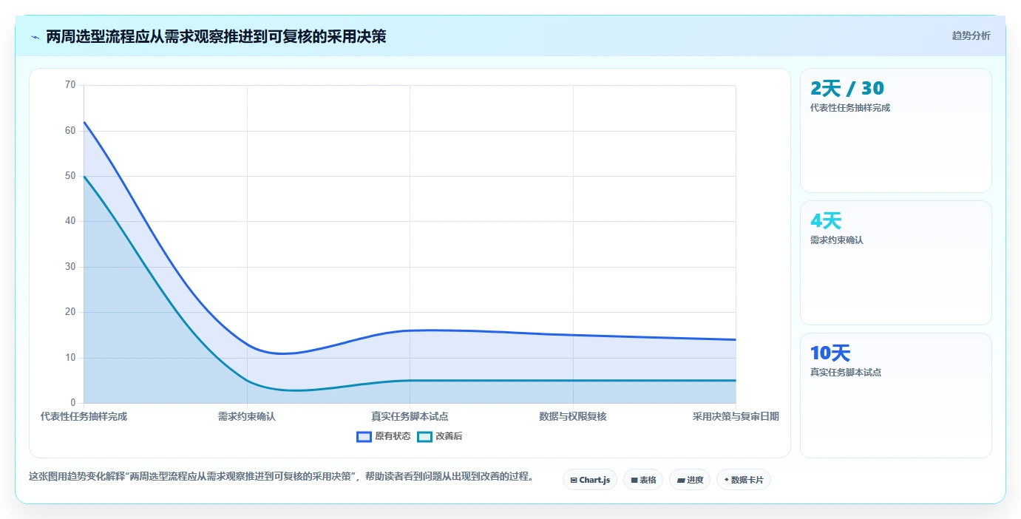
Task: Click the title 两周选型流程应从需求观察推进到可复核的采用决策
Action: (x=216, y=36)
